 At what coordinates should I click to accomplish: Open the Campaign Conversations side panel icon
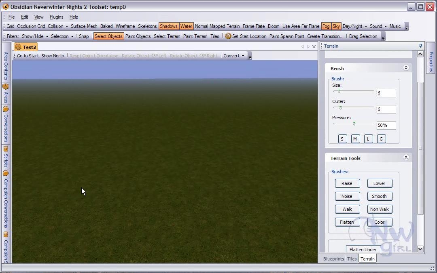[x=6, y=173]
